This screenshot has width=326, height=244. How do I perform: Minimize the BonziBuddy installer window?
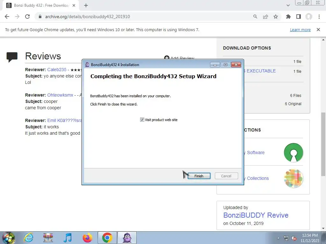coord(215,65)
